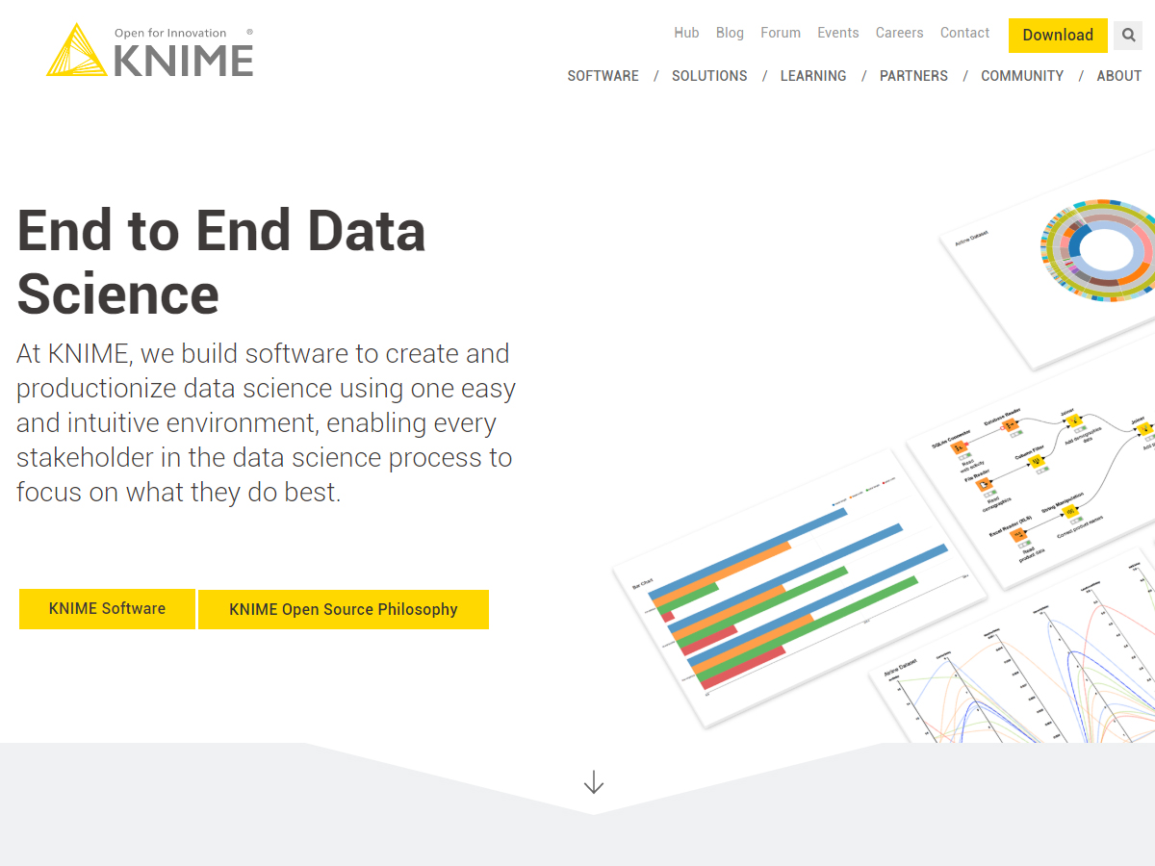Open the Hub link
This screenshot has width=1155, height=866.
[x=686, y=33]
